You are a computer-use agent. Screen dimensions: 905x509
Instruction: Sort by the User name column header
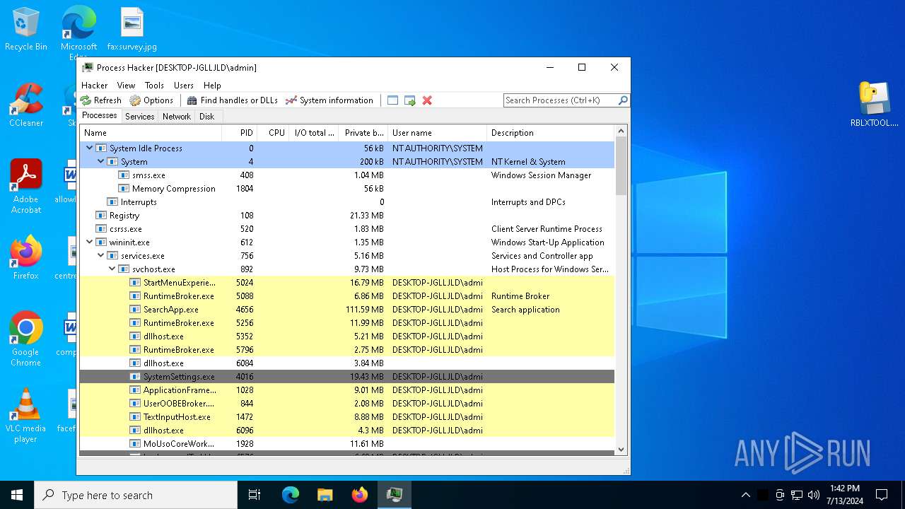click(438, 133)
